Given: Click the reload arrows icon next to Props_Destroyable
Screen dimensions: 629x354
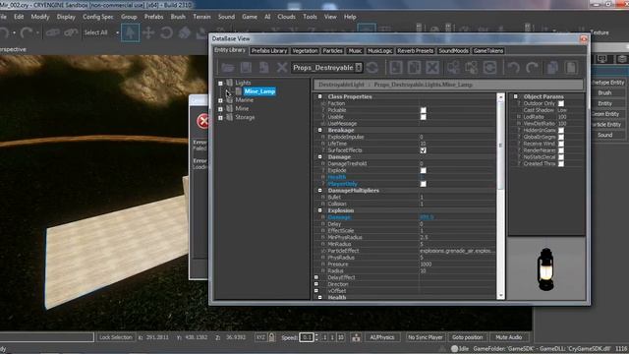Looking at the screenshot, I should click(x=372, y=68).
